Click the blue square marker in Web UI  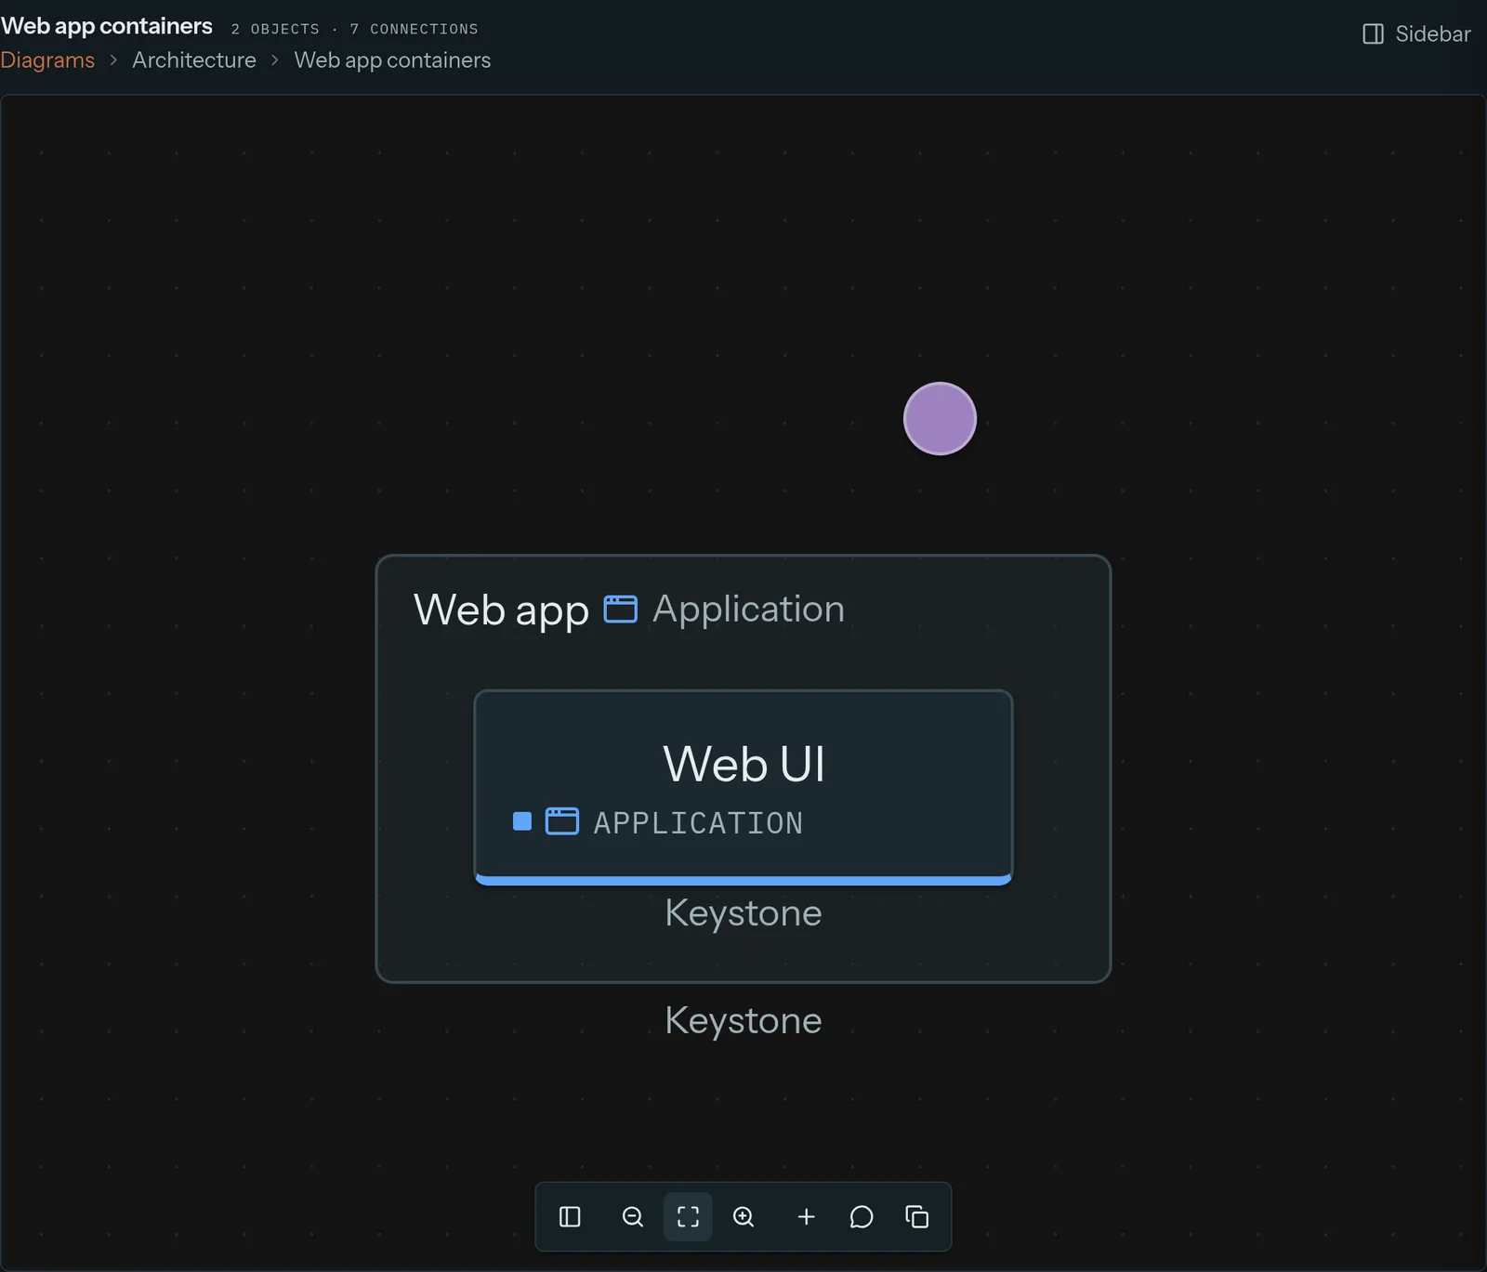pyautogui.click(x=522, y=821)
